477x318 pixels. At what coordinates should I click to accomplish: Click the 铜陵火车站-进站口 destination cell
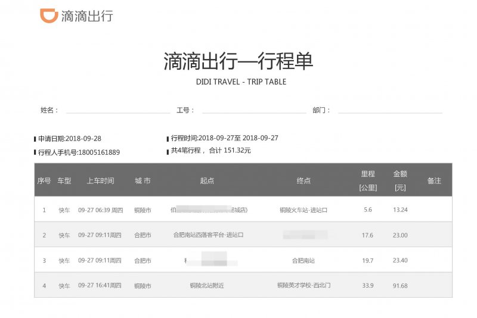tap(303, 210)
